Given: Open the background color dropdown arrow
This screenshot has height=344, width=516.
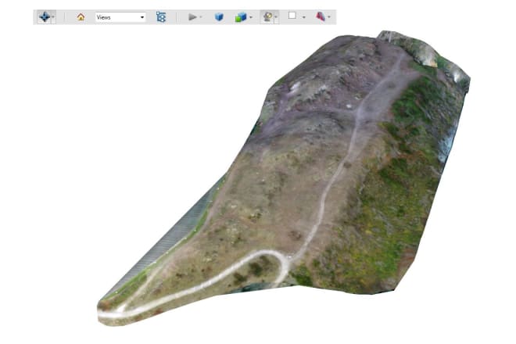Looking at the screenshot, I should click(304, 17).
